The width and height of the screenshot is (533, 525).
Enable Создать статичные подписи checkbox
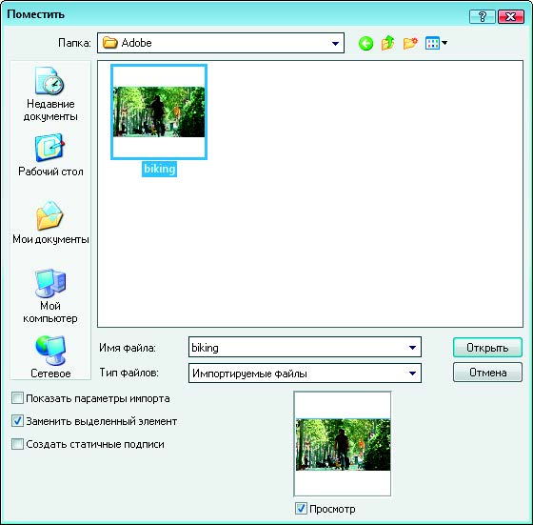click(x=17, y=444)
